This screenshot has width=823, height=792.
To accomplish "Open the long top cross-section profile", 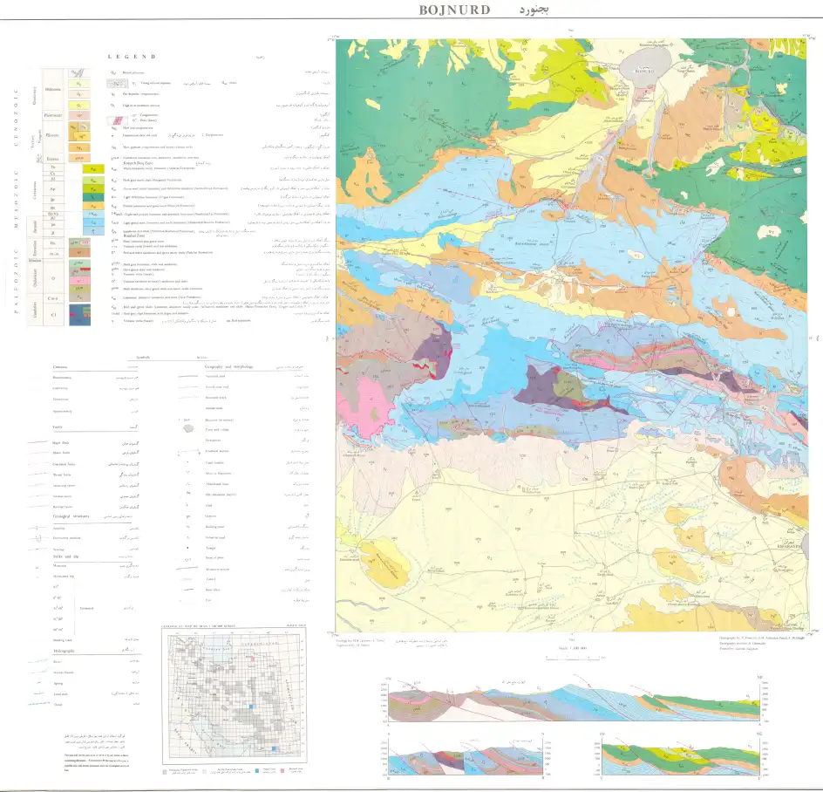I will [x=574, y=701].
